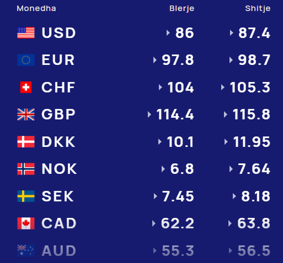Click the arrow beside GBP buy rate 114.4
Viewport: 283px width, 263px height.
pyautogui.click(x=150, y=115)
